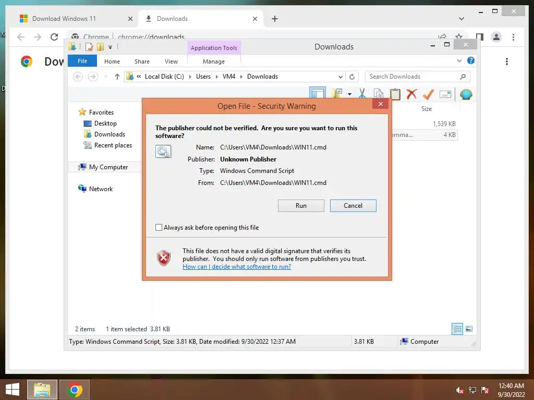The height and width of the screenshot is (400, 534).
Task: Click Chrome reload page icon
Action: click(54, 37)
